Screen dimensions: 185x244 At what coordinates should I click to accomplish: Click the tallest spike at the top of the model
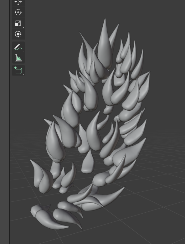tap(105, 47)
